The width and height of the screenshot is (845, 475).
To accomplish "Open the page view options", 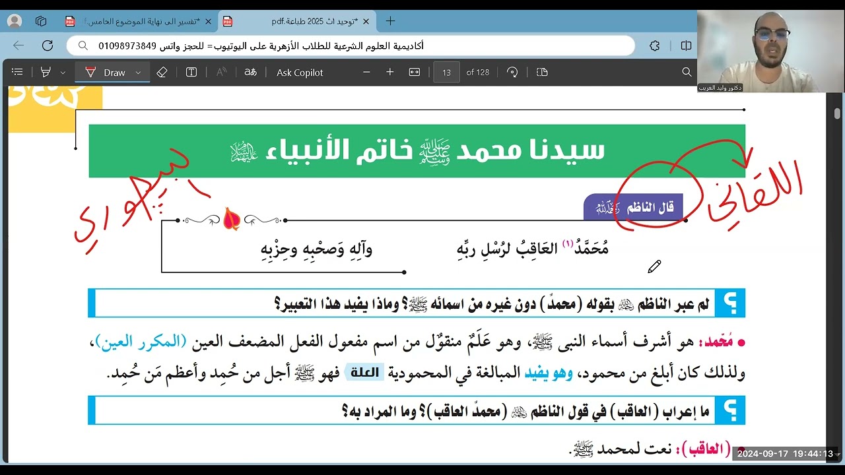I will pyautogui.click(x=542, y=72).
